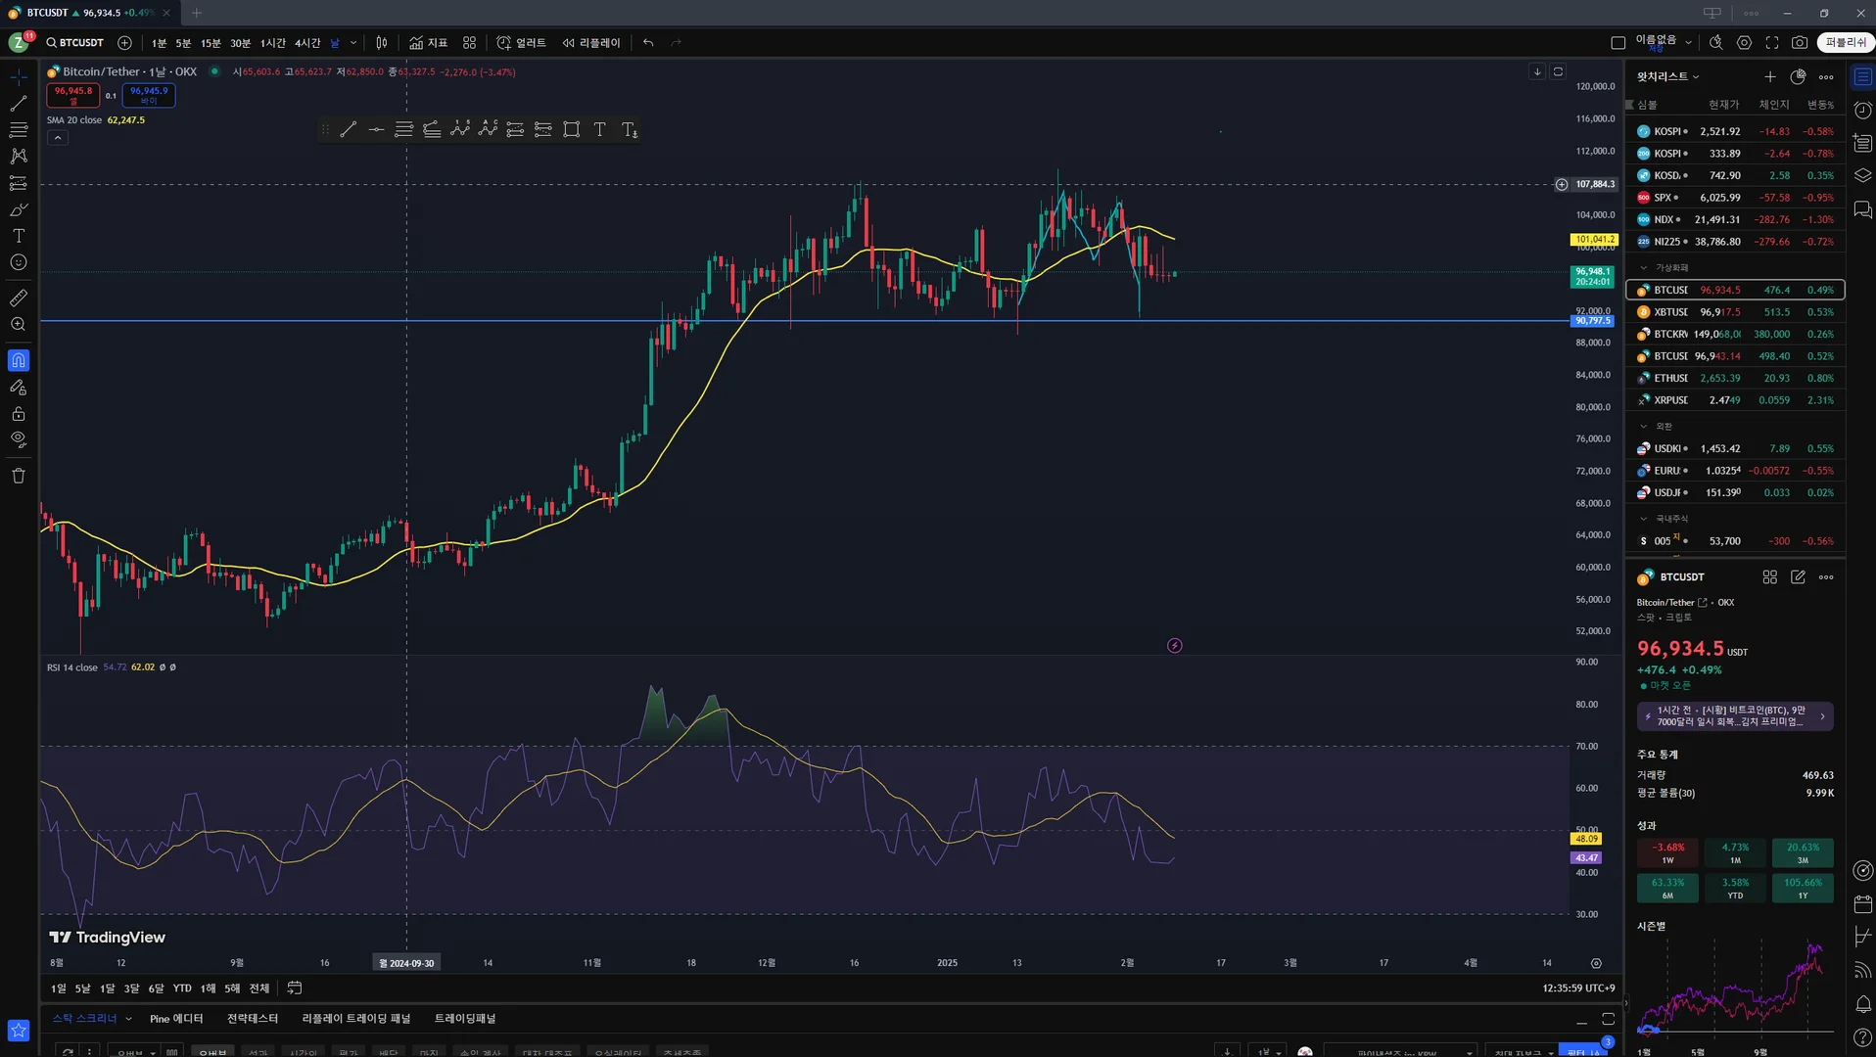Screen dimensions: 1876x1057
Task: Select the text tool in drawing toolbar
Action: pyautogui.click(x=599, y=130)
